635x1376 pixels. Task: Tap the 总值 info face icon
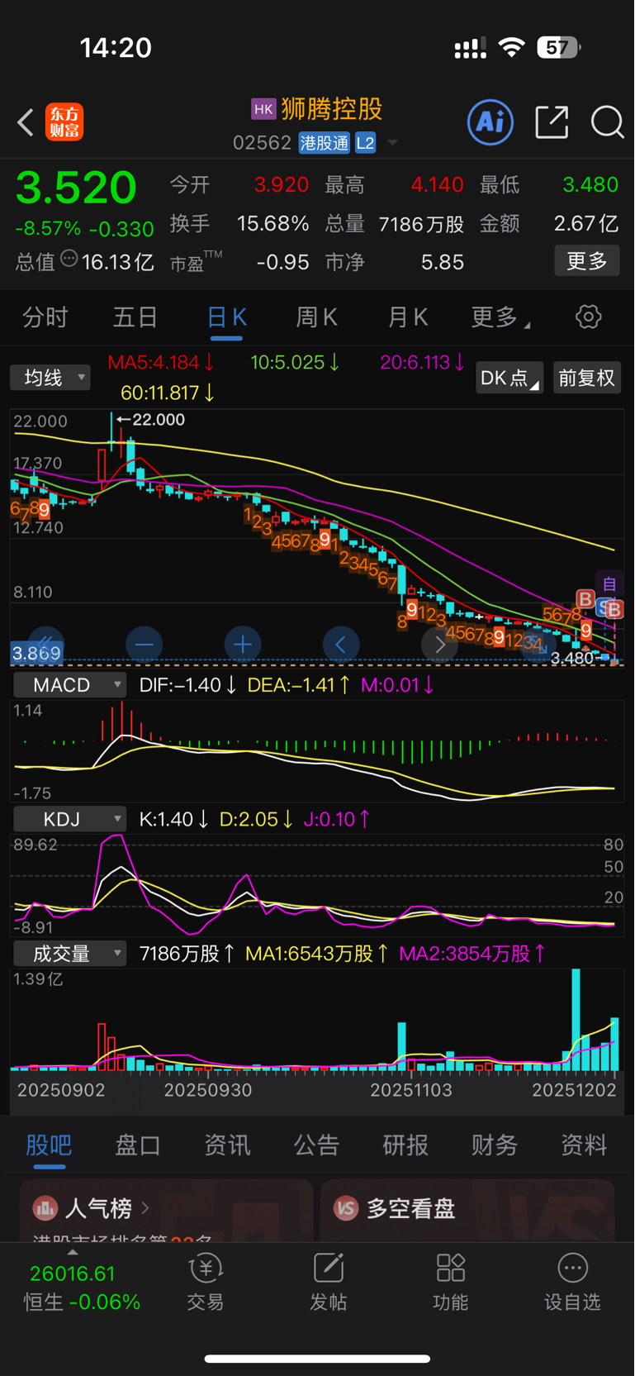pyautogui.click(x=69, y=259)
